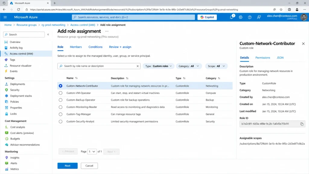
Task: Click the alex.chen account avatar
Action: pos(304,17)
